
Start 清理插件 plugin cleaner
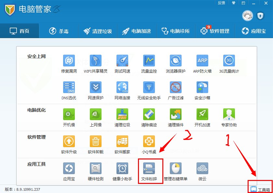[176, 116]
